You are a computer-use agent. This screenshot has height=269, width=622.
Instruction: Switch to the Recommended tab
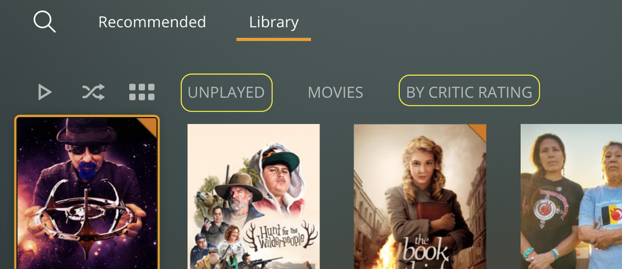click(152, 22)
